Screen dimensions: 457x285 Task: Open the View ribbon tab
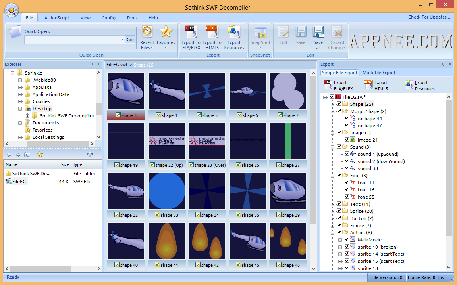pos(85,18)
